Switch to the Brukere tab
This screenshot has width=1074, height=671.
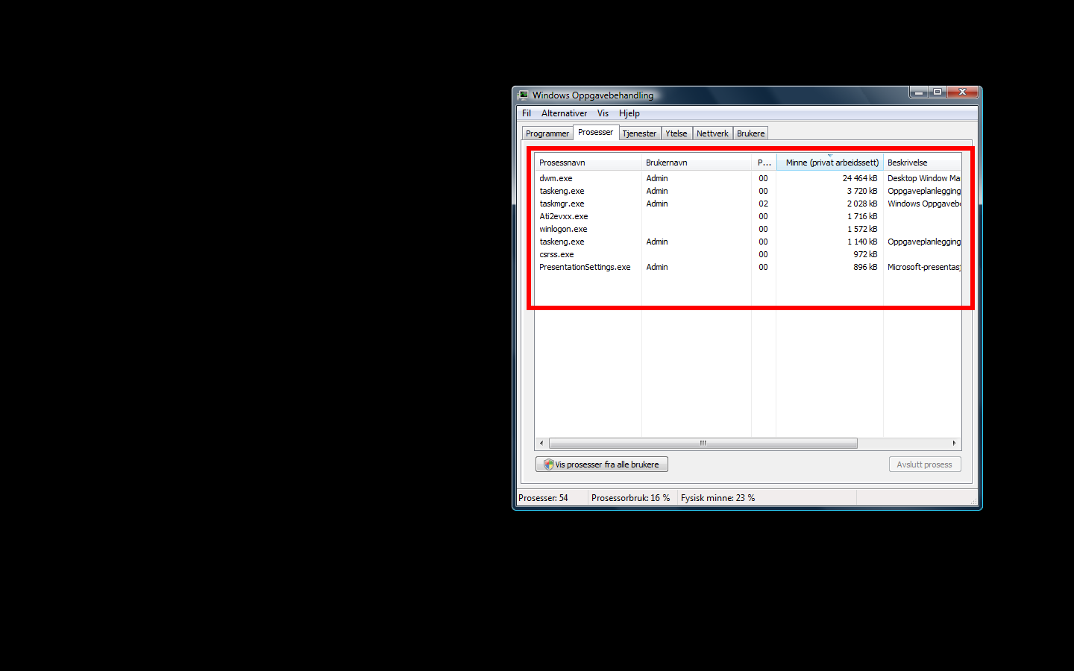click(750, 133)
